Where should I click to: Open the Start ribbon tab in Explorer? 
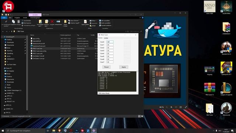pos(10,18)
